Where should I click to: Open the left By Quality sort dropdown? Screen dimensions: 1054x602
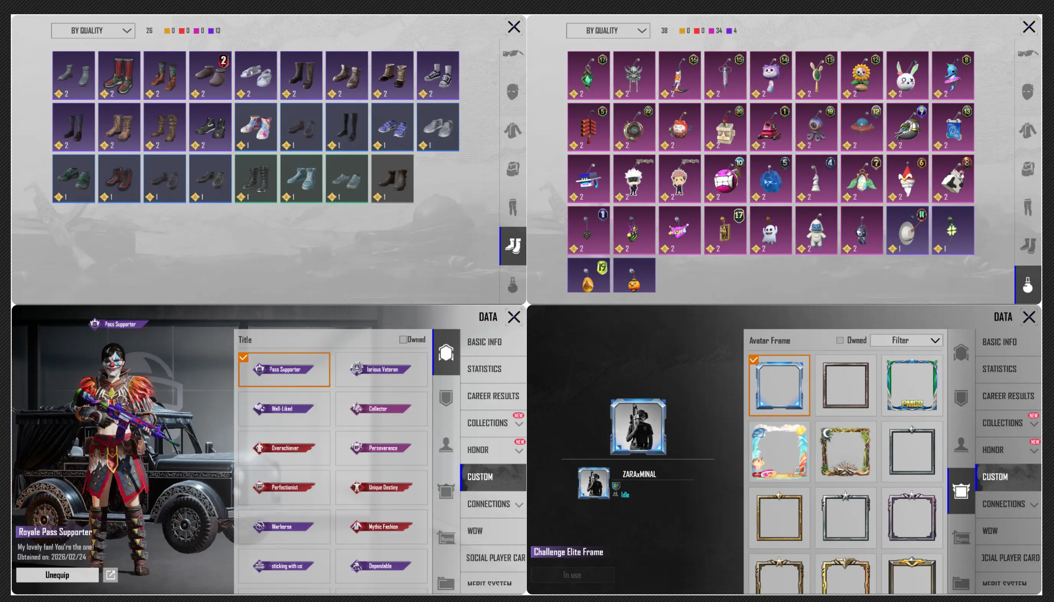pyautogui.click(x=93, y=31)
